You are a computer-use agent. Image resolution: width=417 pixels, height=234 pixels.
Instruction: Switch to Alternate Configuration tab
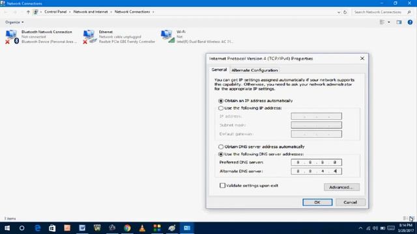[x=255, y=70]
